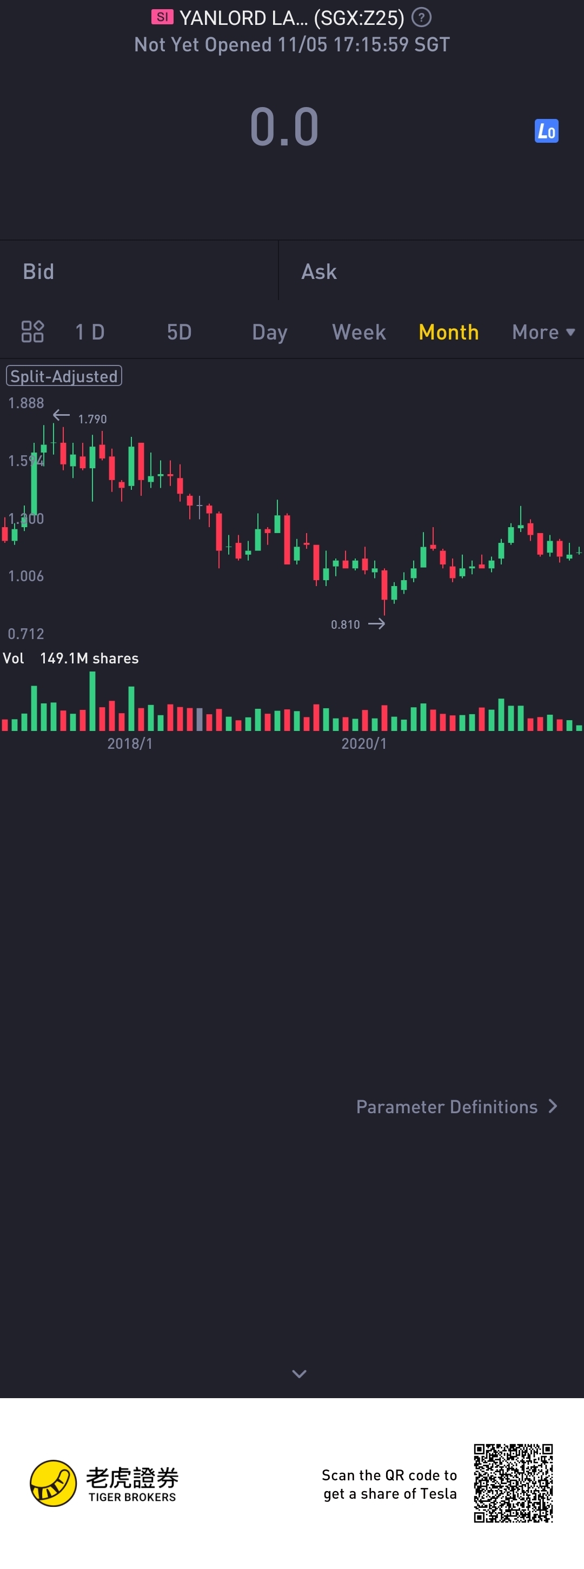Expand the More timeframe dropdown
Image resolution: width=584 pixels, height=1569 pixels.
tap(543, 332)
